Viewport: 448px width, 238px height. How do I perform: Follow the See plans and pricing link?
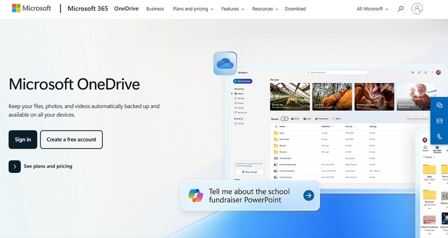48,166
